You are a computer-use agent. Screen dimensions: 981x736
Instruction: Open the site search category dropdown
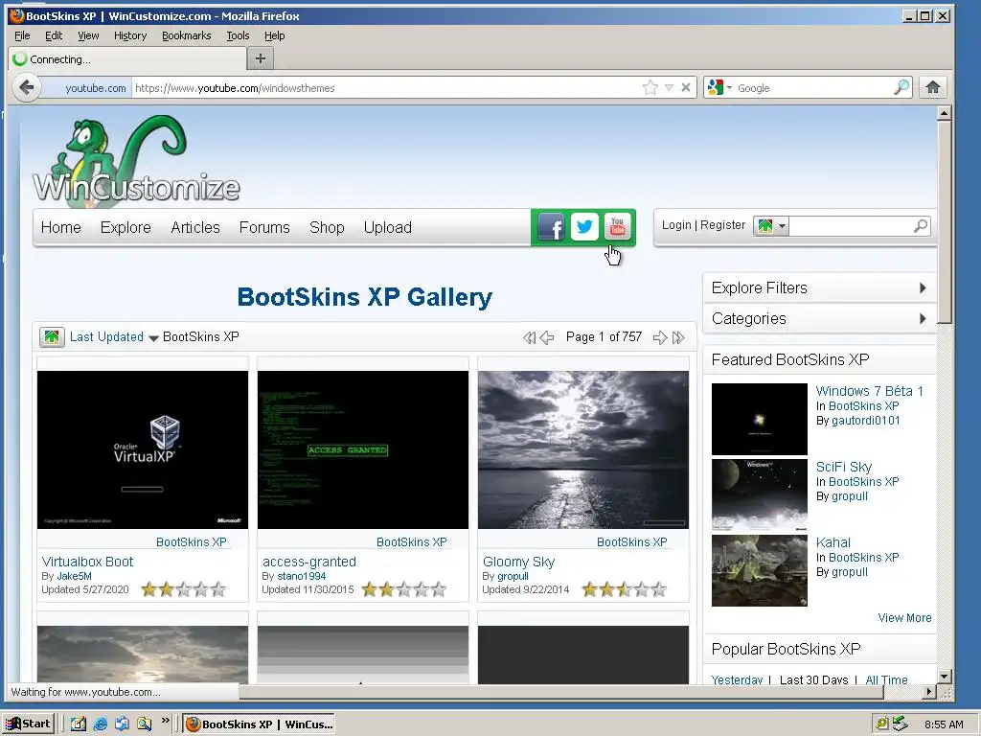pos(771,226)
